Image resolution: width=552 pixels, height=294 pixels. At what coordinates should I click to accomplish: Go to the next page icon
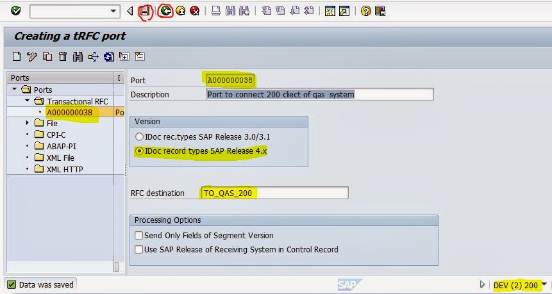[x=295, y=11]
